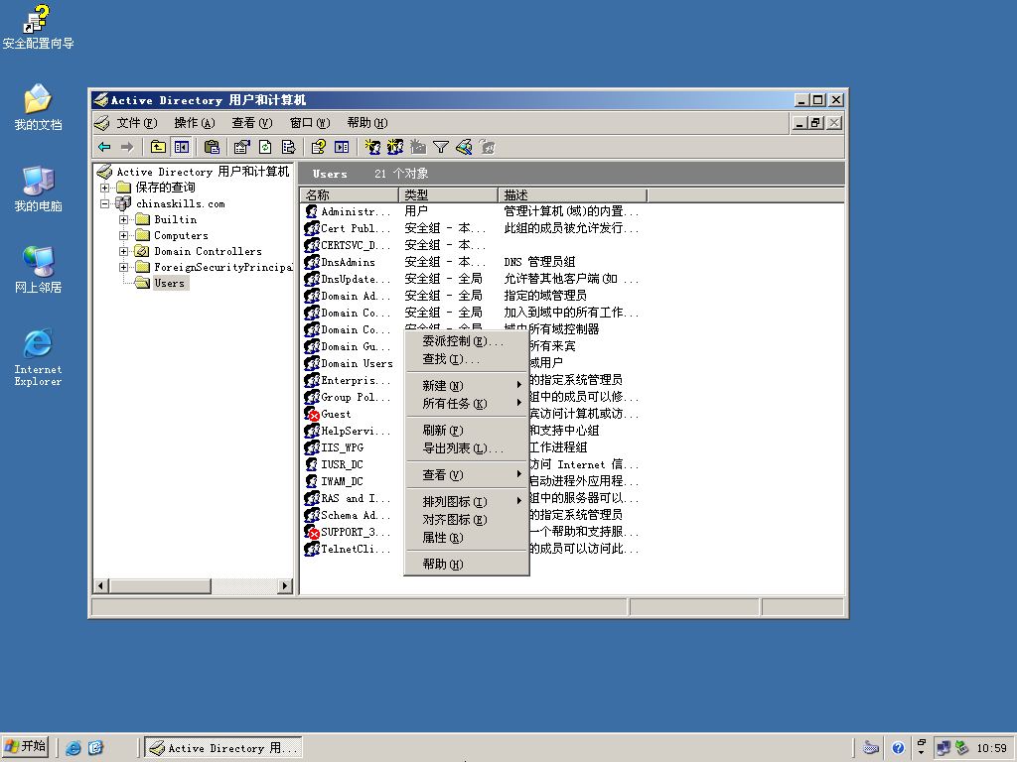
Task: Click the Active Directory taskbar button
Action: (223, 748)
